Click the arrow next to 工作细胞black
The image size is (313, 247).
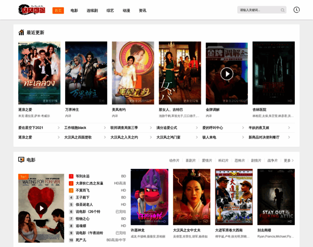105,128
